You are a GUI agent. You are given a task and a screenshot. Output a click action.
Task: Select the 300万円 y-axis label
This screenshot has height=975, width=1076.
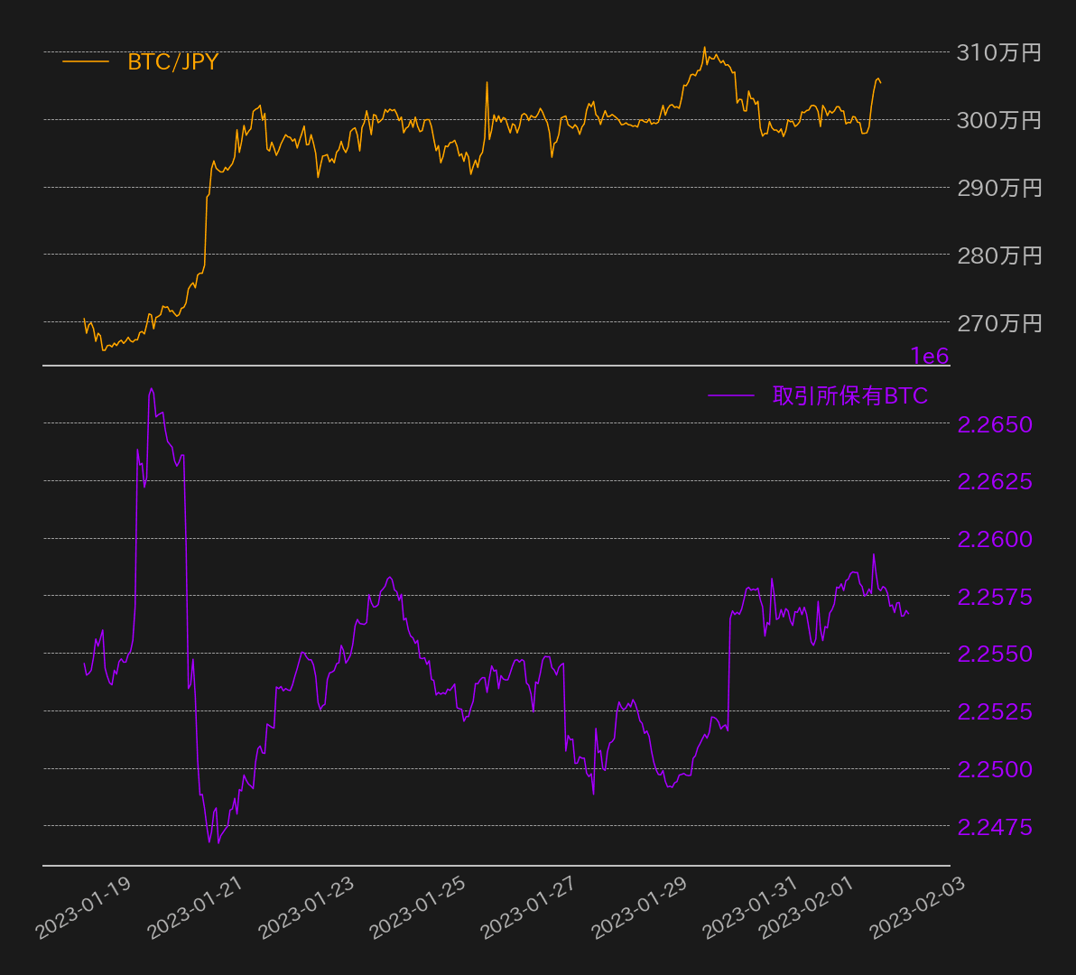(998, 120)
